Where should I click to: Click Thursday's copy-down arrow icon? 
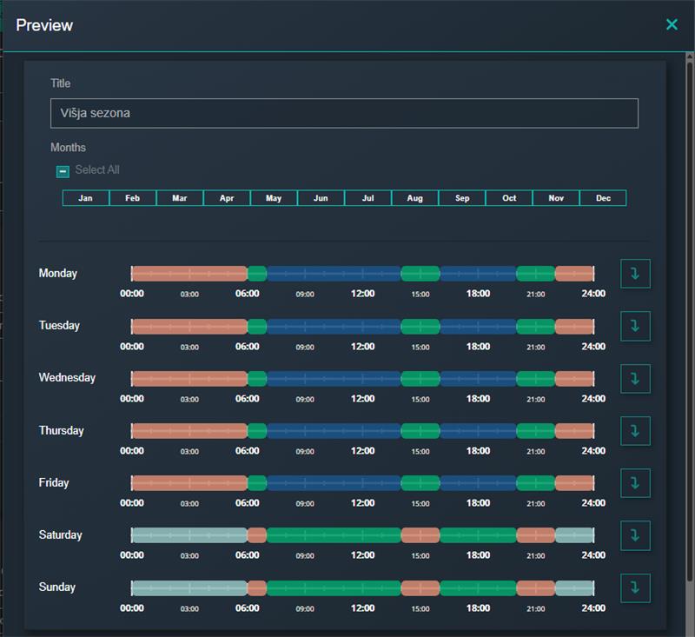click(635, 431)
